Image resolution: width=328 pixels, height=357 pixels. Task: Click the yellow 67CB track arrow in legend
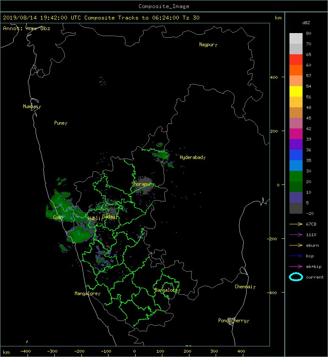pyautogui.click(x=296, y=224)
